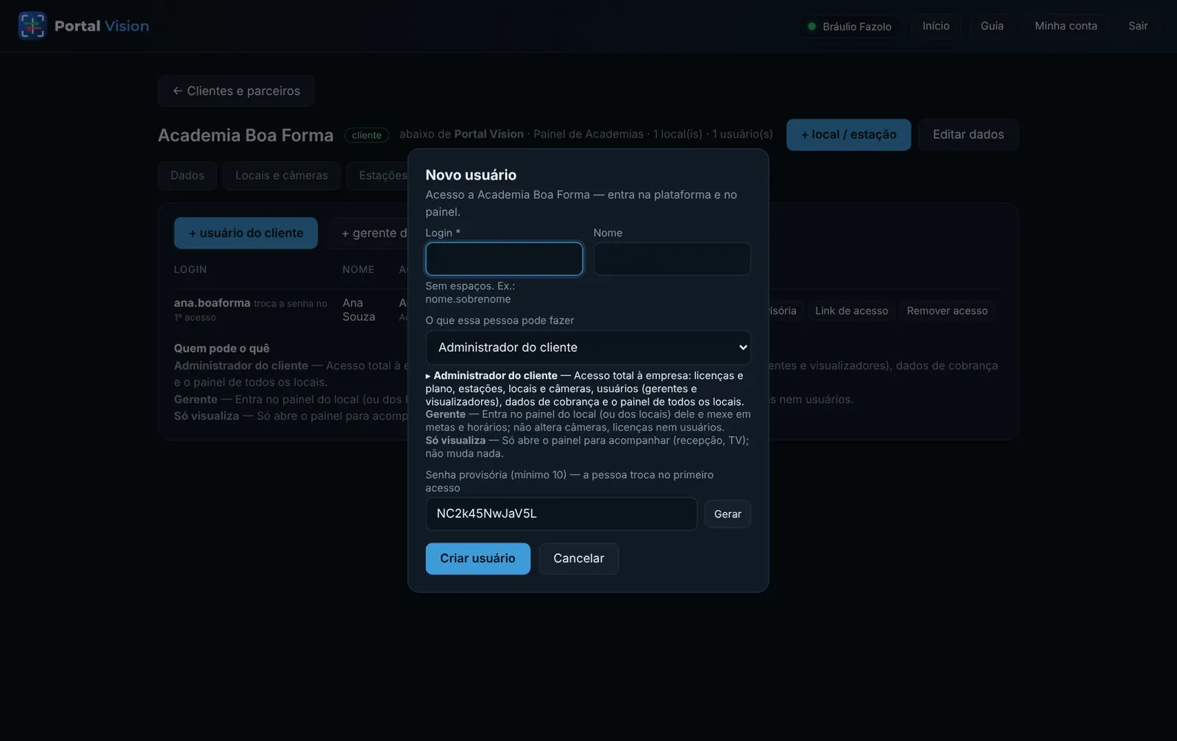Screen dimensions: 1177x741
Task: Click the Portal Vision logo icon
Action: click(x=32, y=26)
